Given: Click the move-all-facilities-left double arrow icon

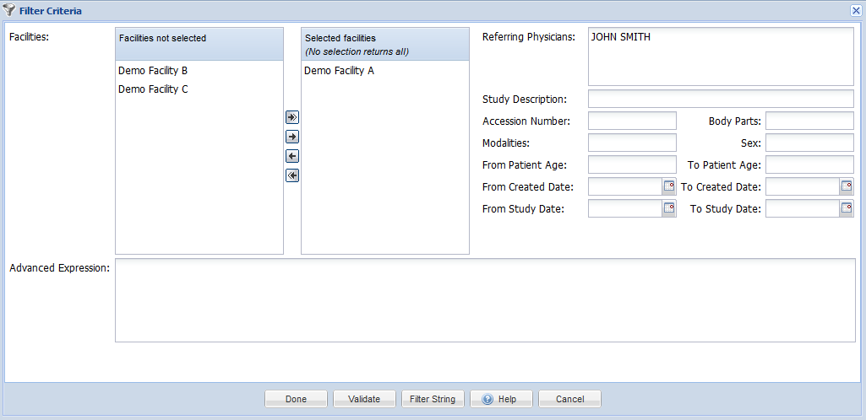Looking at the screenshot, I should (292, 175).
